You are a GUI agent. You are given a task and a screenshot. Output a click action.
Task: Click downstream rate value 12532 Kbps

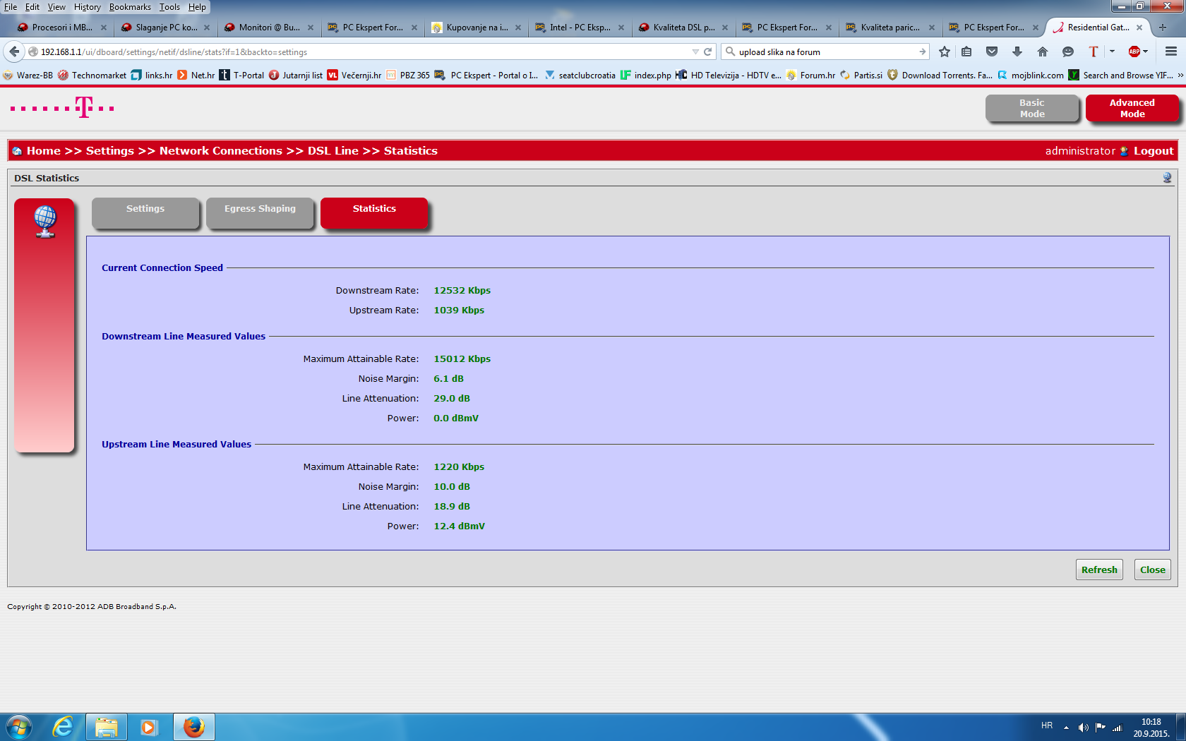click(462, 291)
